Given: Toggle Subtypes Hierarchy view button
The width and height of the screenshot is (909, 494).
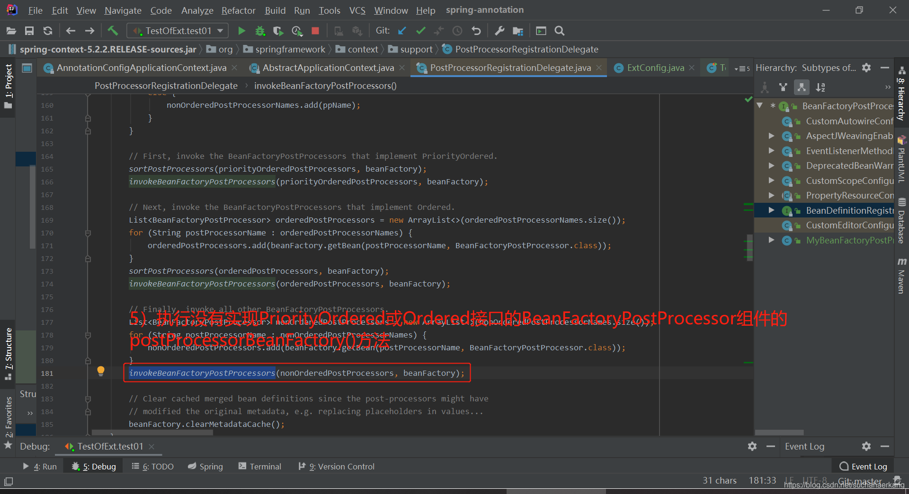Looking at the screenshot, I should point(802,87).
